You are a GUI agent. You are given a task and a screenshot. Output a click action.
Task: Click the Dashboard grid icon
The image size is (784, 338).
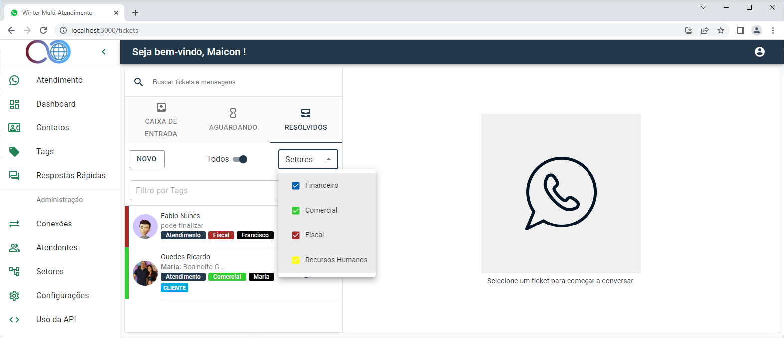click(x=14, y=104)
